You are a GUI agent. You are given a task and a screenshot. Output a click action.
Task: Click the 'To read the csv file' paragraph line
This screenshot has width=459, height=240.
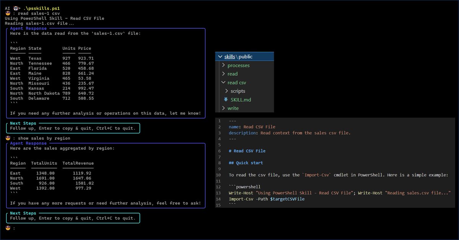(x=338, y=175)
